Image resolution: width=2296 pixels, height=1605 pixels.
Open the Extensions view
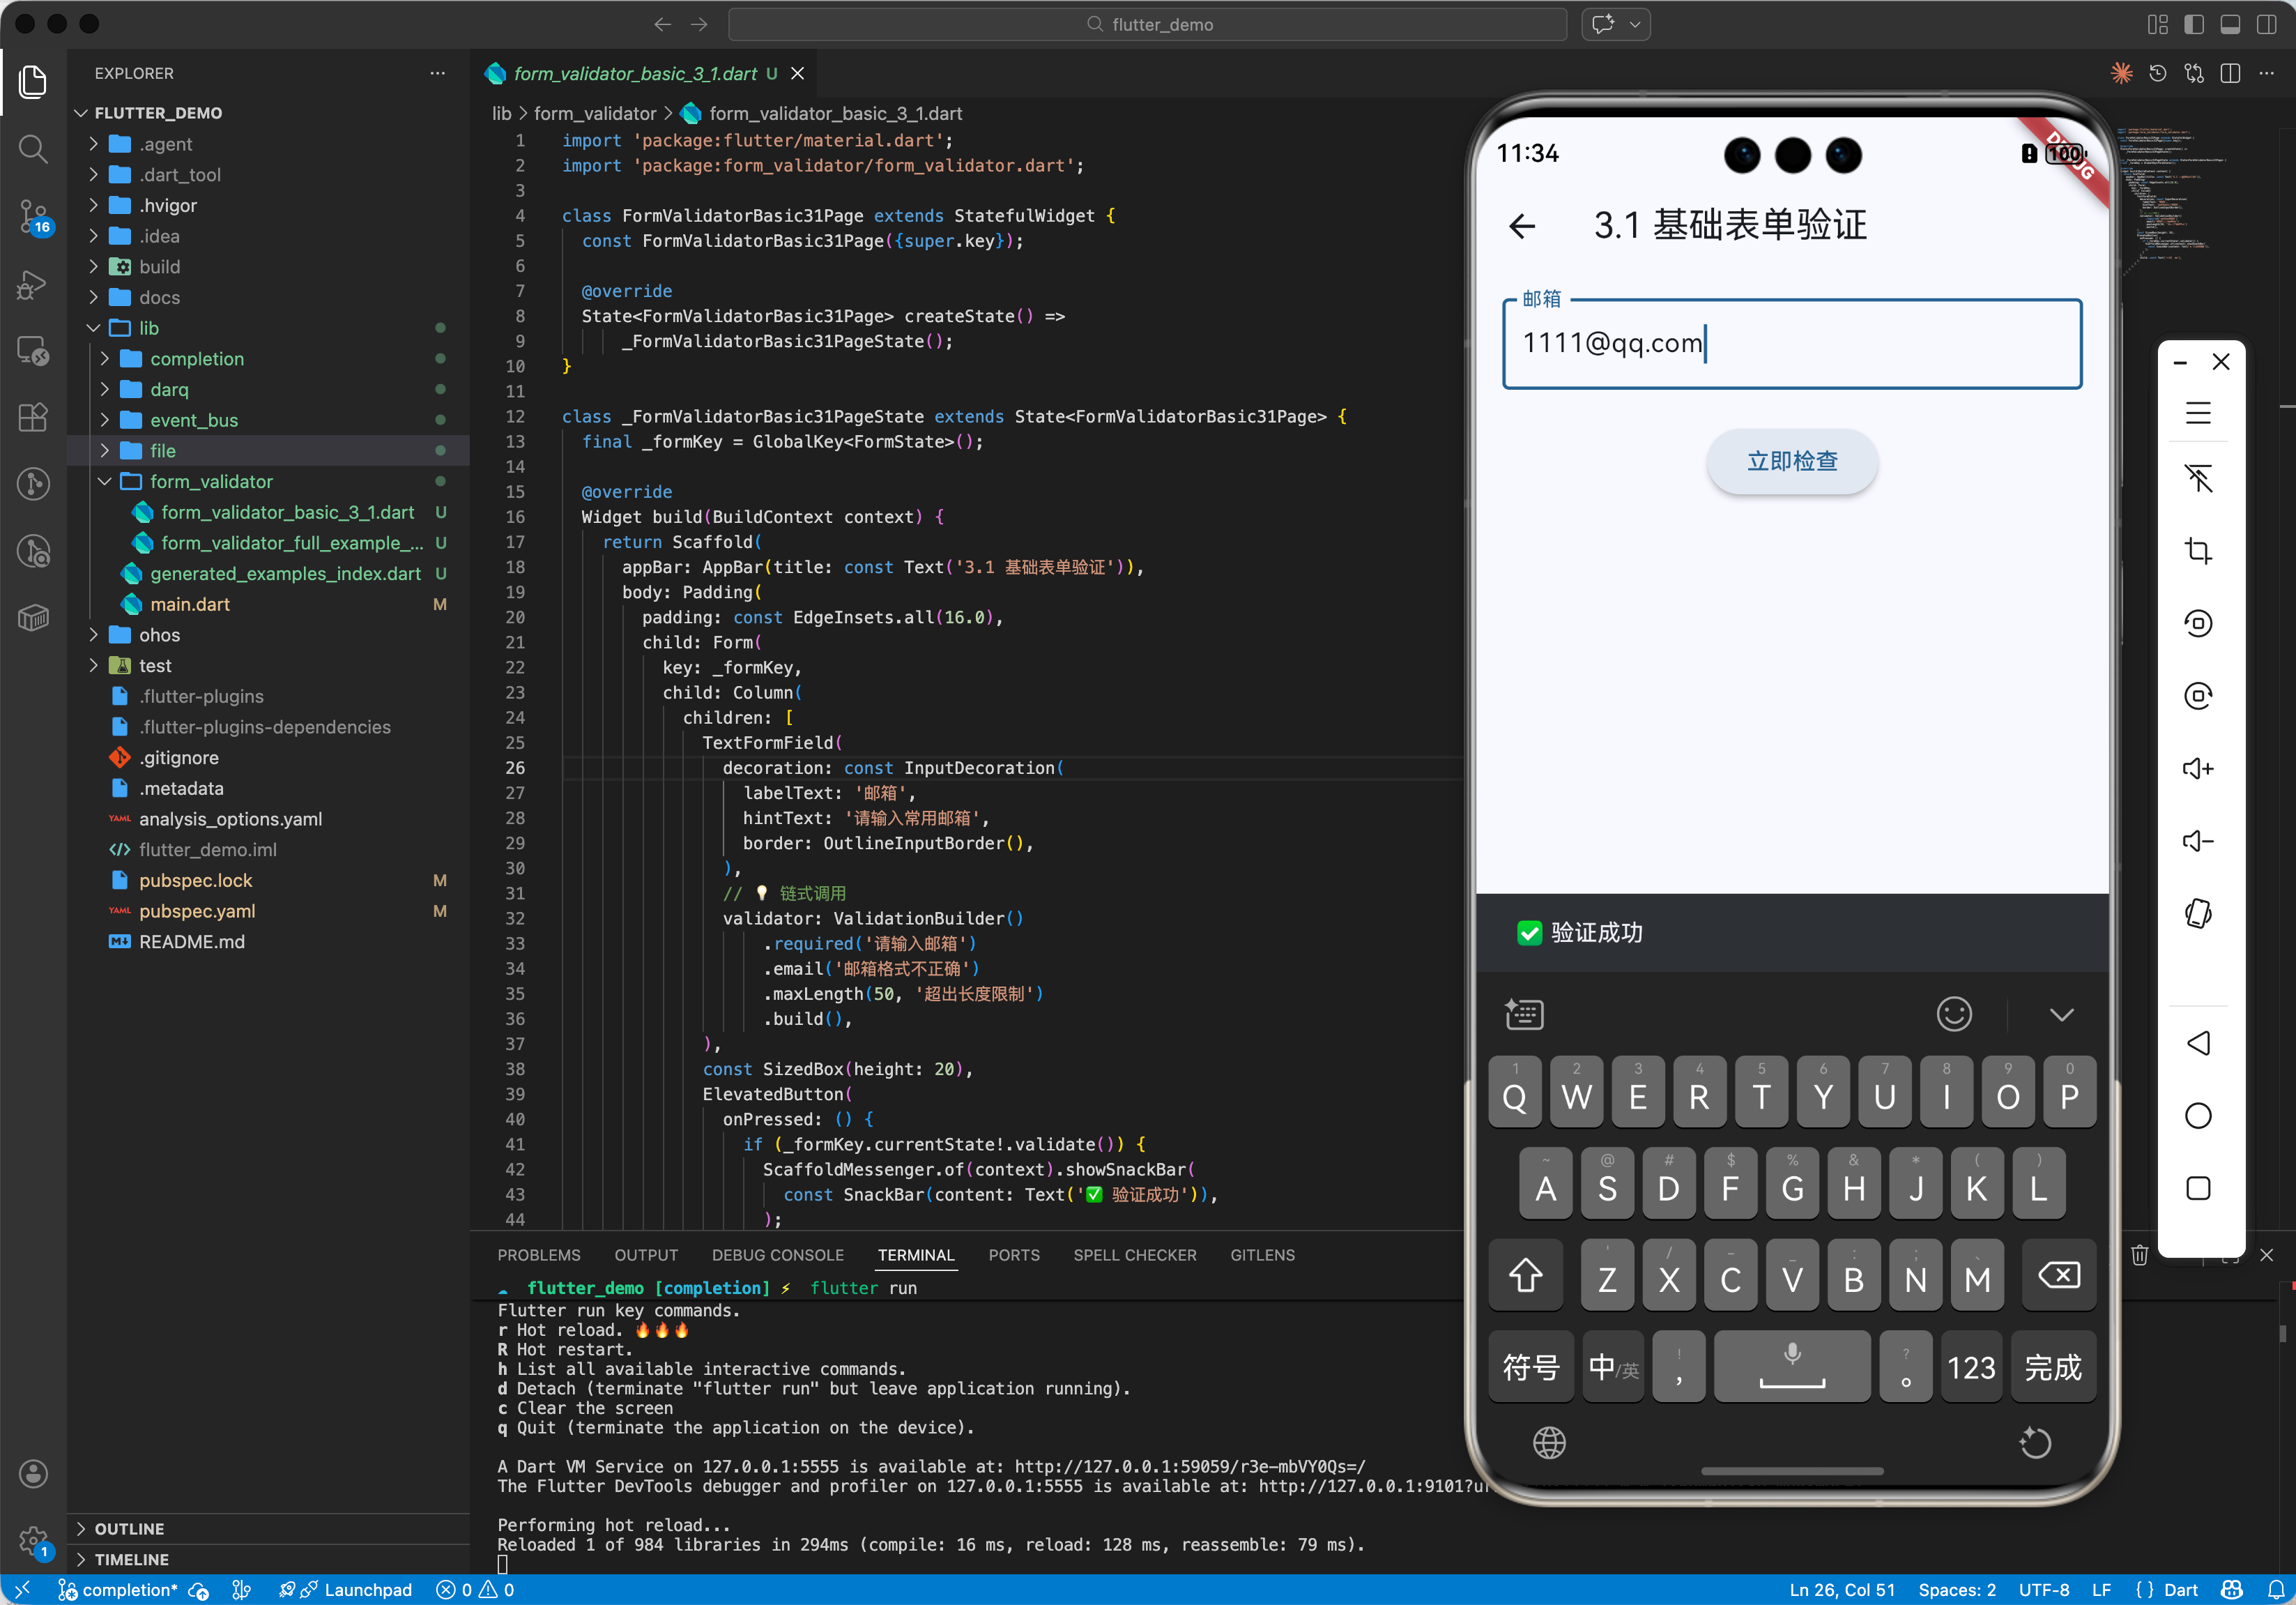pyautogui.click(x=33, y=417)
